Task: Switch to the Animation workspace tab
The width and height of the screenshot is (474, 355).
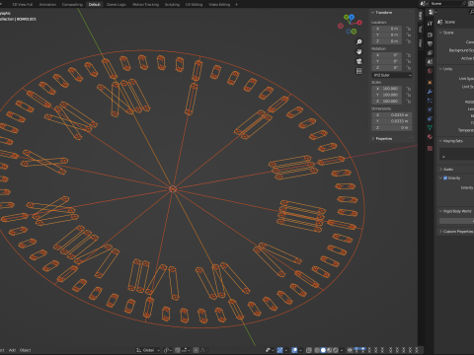Action: [x=47, y=4]
